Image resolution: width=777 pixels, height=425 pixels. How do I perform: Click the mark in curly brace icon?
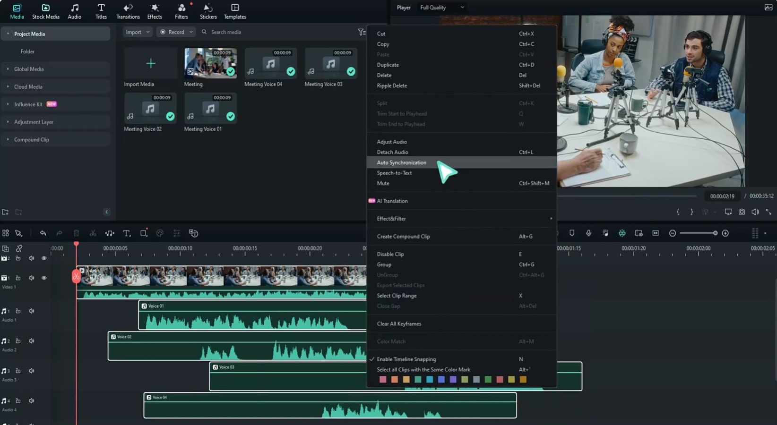pyautogui.click(x=678, y=212)
